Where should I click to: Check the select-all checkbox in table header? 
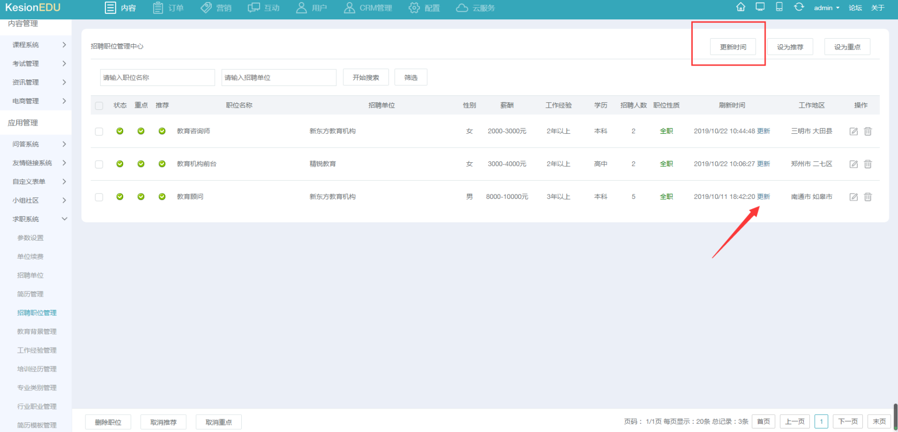point(99,106)
